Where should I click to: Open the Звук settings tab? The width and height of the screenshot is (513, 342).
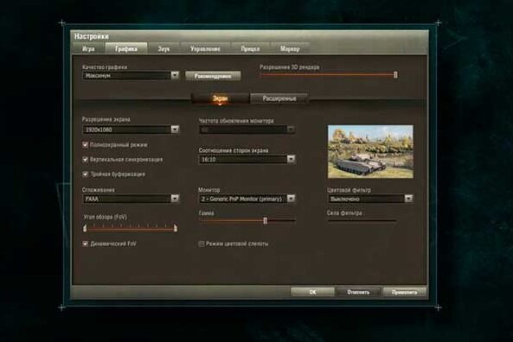(x=164, y=48)
